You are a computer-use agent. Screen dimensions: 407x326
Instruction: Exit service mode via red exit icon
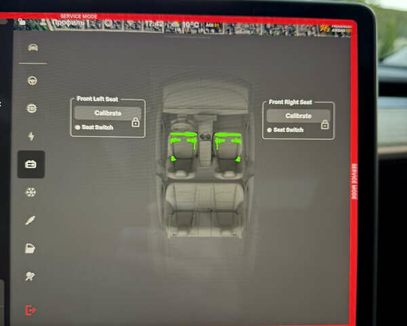coord(31,310)
